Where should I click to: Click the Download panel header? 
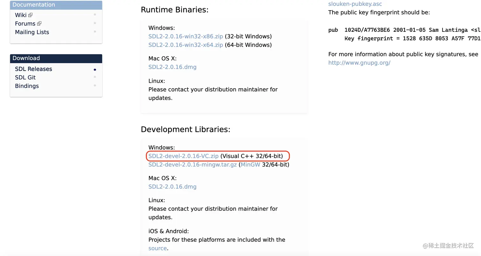[56, 58]
